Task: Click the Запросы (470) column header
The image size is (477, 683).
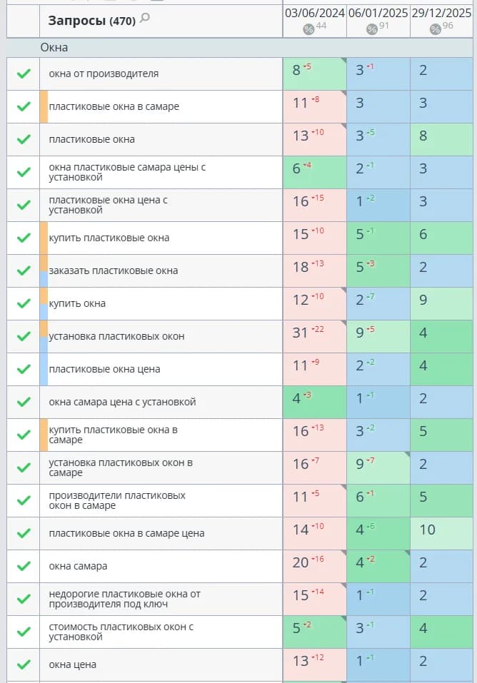Action: 92,21
